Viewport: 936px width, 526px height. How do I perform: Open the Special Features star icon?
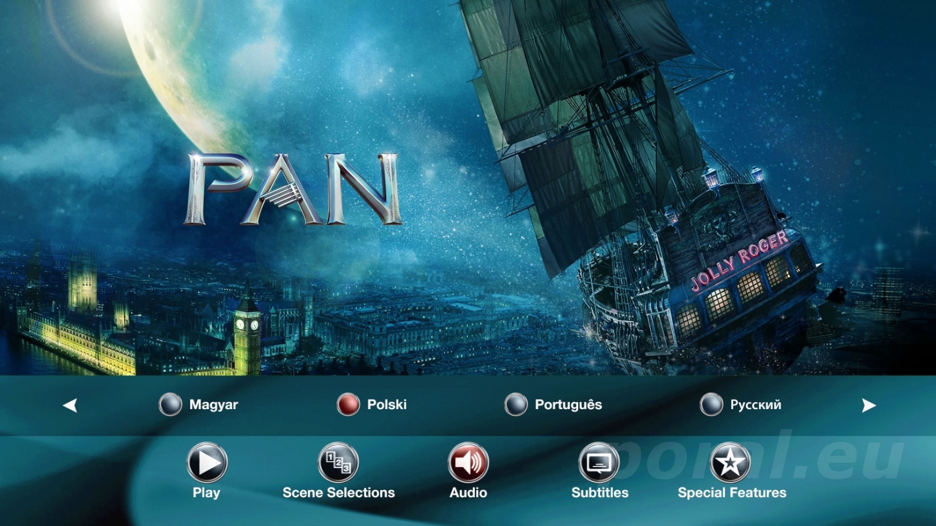tap(730, 462)
